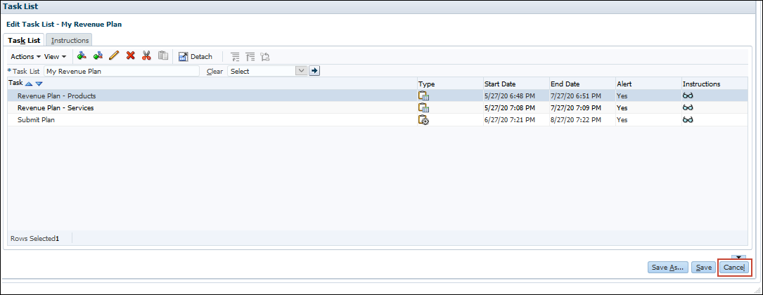Move task down with the down triangle

(x=39, y=84)
